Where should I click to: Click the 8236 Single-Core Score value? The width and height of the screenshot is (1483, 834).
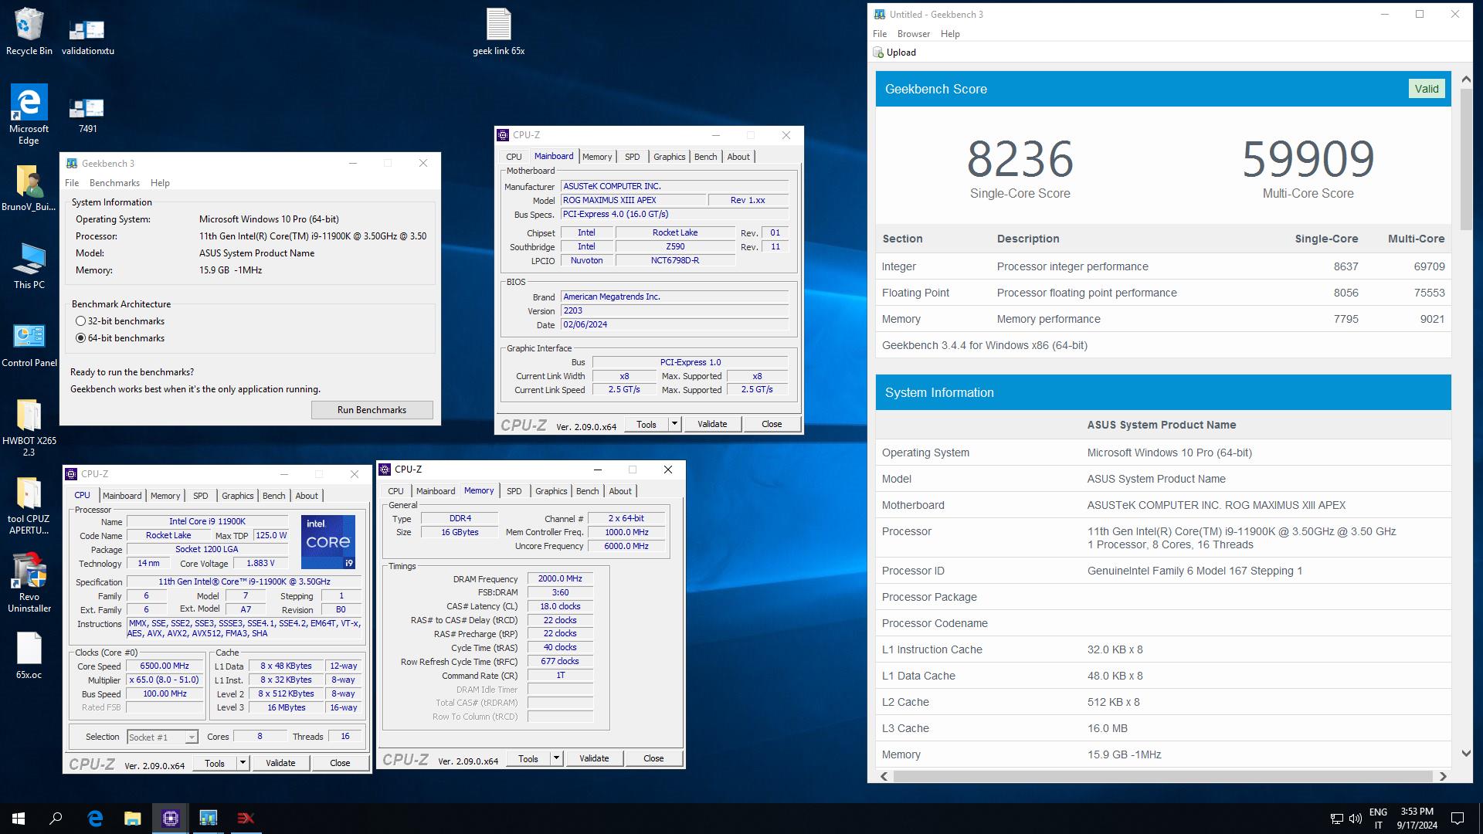point(1020,158)
